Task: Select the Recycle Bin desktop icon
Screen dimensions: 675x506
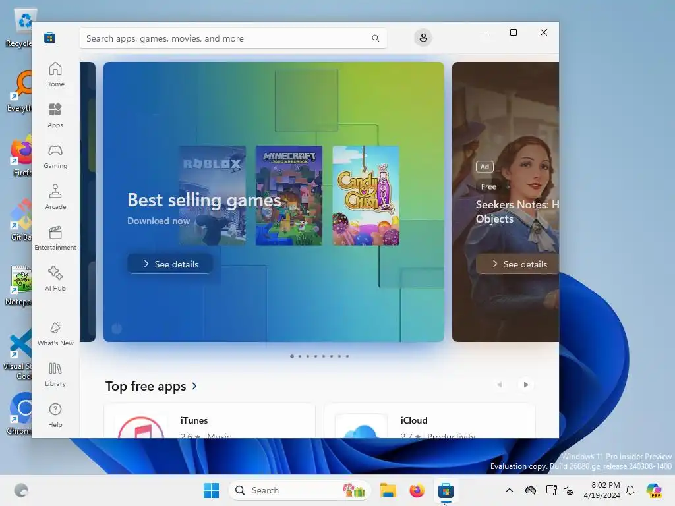Action: pyautogui.click(x=19, y=28)
